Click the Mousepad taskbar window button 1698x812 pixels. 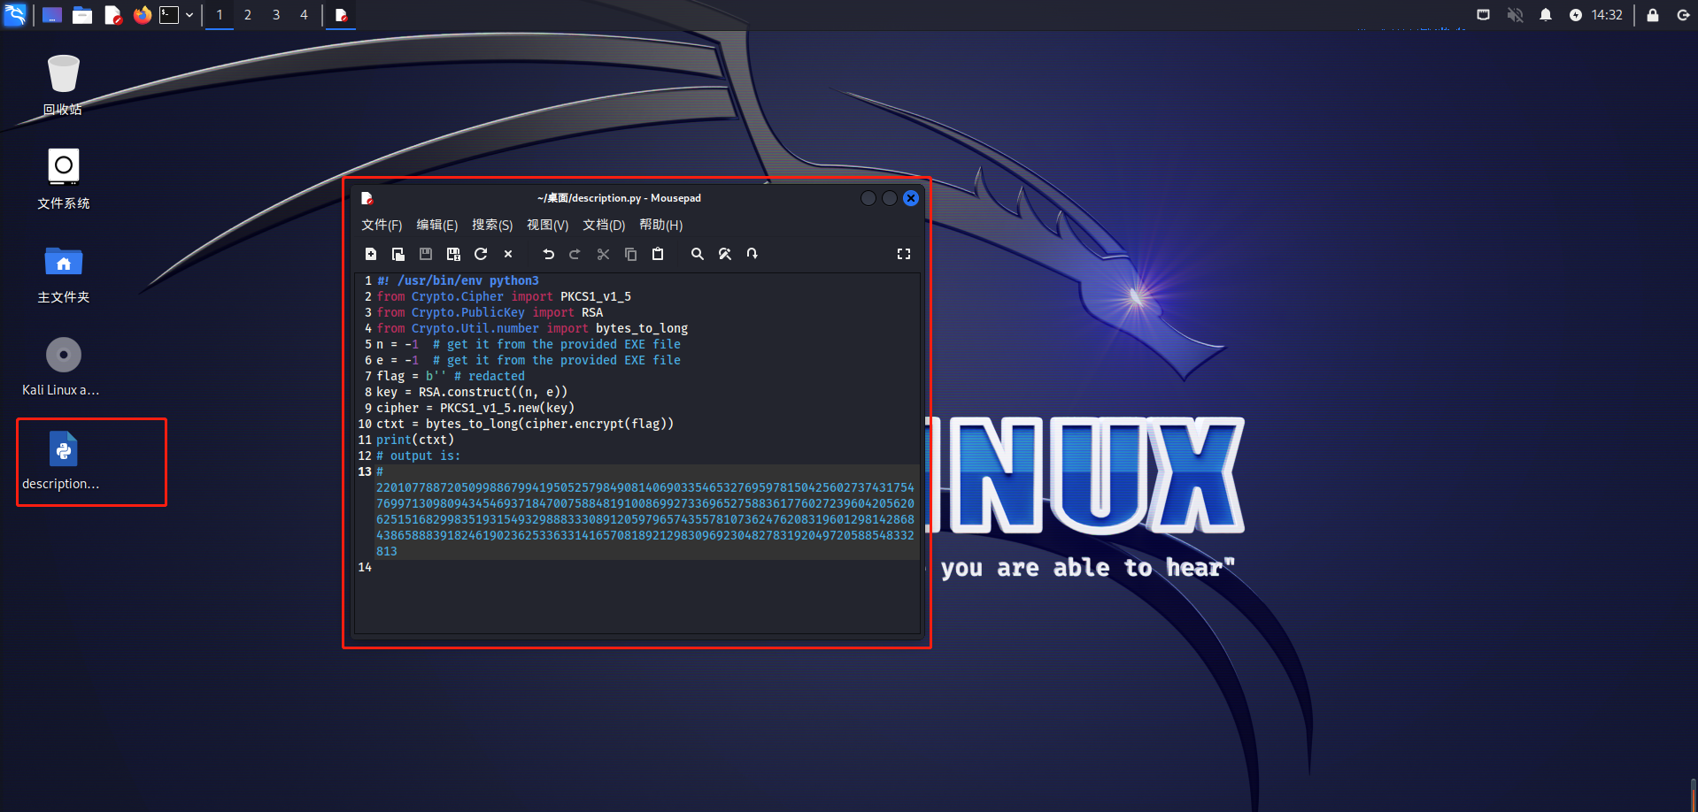pyautogui.click(x=341, y=15)
